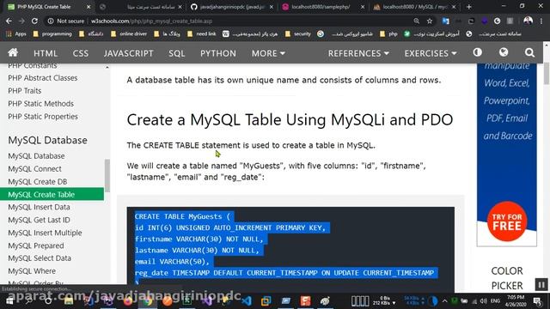Viewport: 550px width, 309px height.
Task: Click the purple circular extension icon
Action: (485, 21)
